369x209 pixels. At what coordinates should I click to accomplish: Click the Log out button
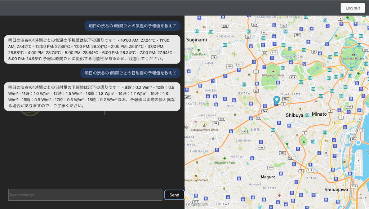coord(352,8)
